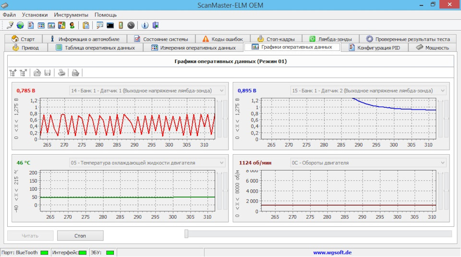Click the exit door toolbar icon

pyautogui.click(x=155, y=25)
